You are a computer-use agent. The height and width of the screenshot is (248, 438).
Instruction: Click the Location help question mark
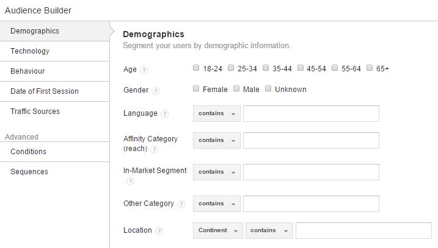tap(159, 231)
